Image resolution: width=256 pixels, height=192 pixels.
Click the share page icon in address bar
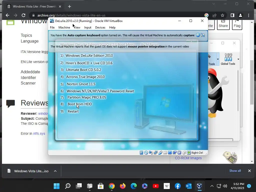(214, 15)
